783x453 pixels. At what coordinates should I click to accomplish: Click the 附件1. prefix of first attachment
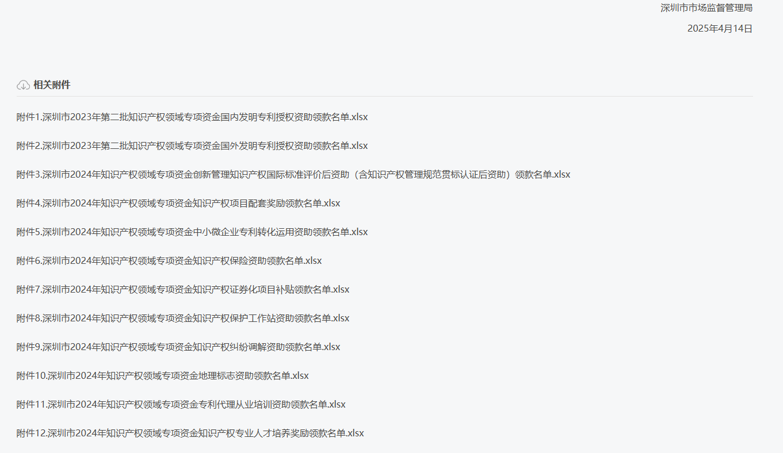pyautogui.click(x=29, y=117)
